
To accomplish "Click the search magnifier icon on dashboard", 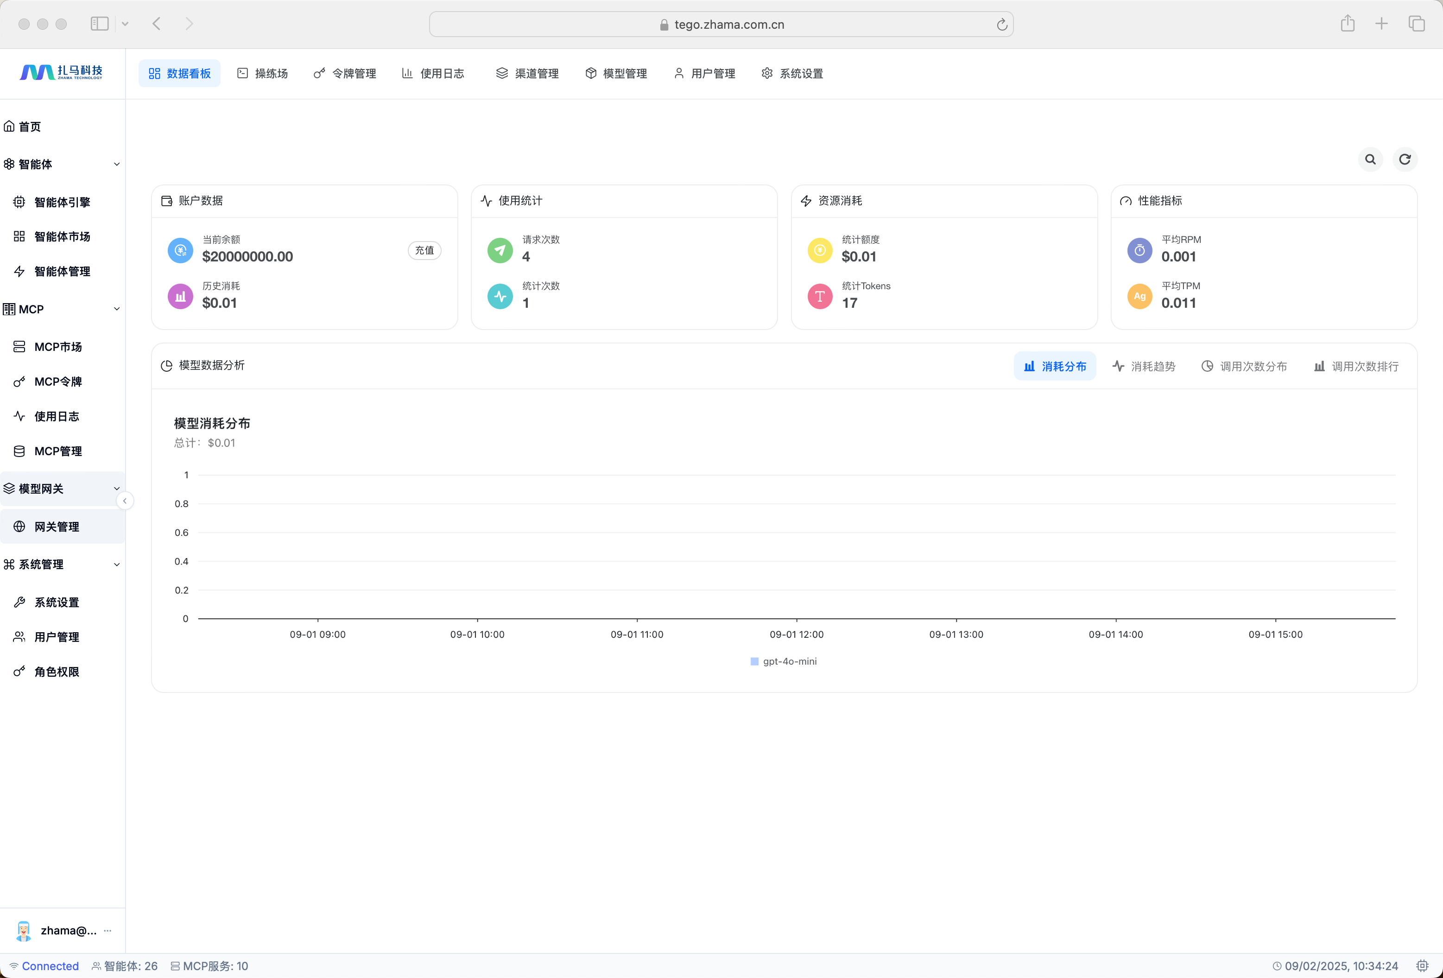I will (x=1370, y=159).
